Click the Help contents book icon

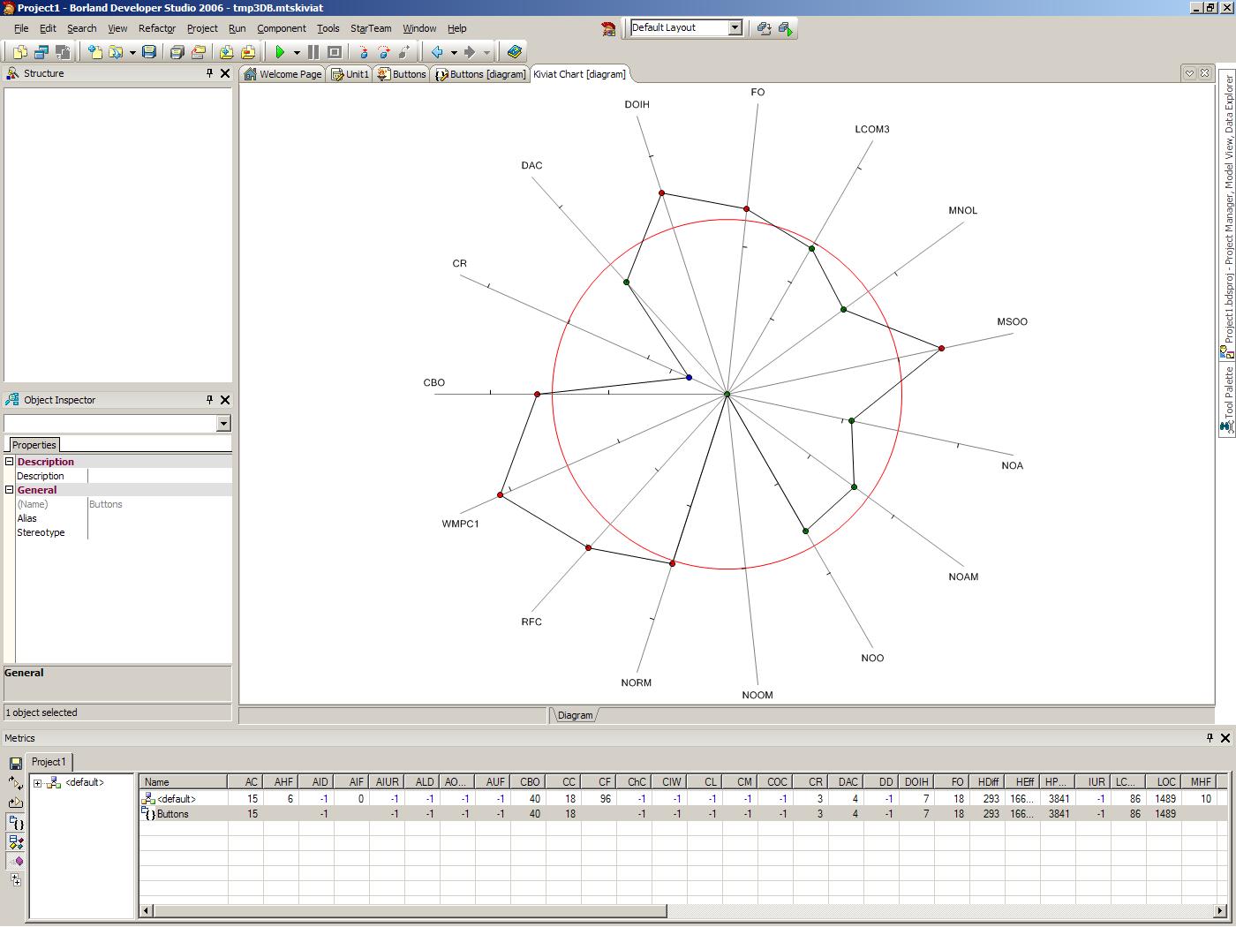pos(515,52)
